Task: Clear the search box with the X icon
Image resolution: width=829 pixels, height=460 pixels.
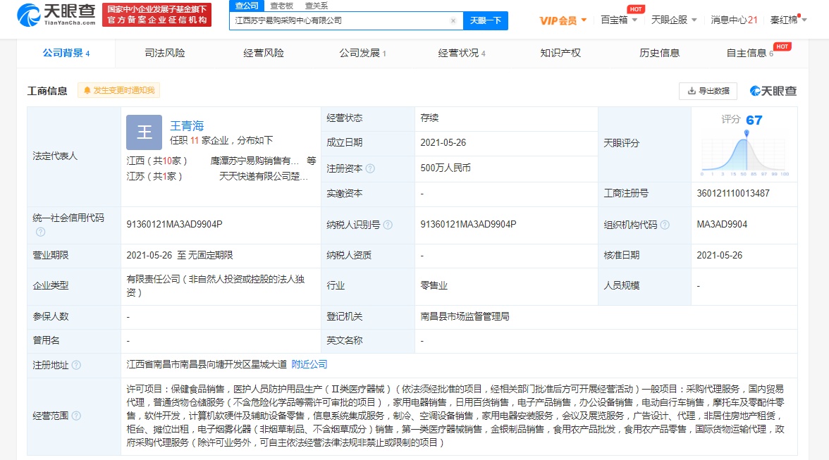Action: pyautogui.click(x=453, y=20)
